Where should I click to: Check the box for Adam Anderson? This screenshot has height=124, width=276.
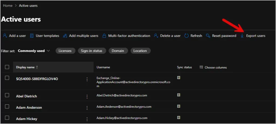[7, 107]
